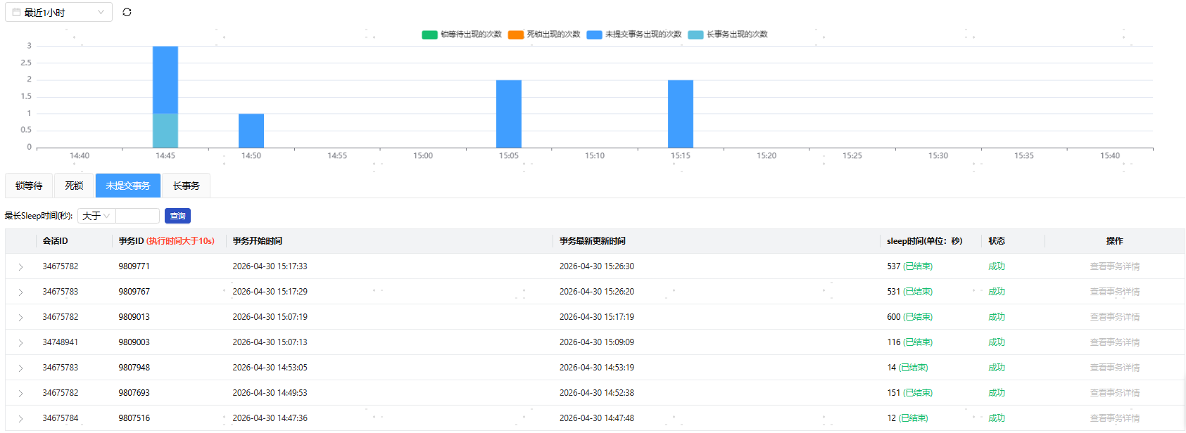Click sleep value 116 (已结束)
1186x433 pixels.
909,342
